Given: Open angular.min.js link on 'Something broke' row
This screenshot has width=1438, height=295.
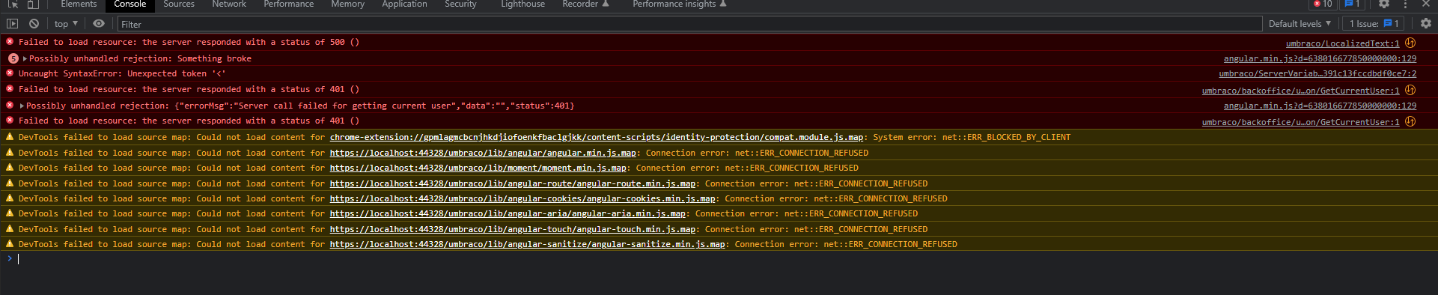Looking at the screenshot, I should coord(1320,58).
